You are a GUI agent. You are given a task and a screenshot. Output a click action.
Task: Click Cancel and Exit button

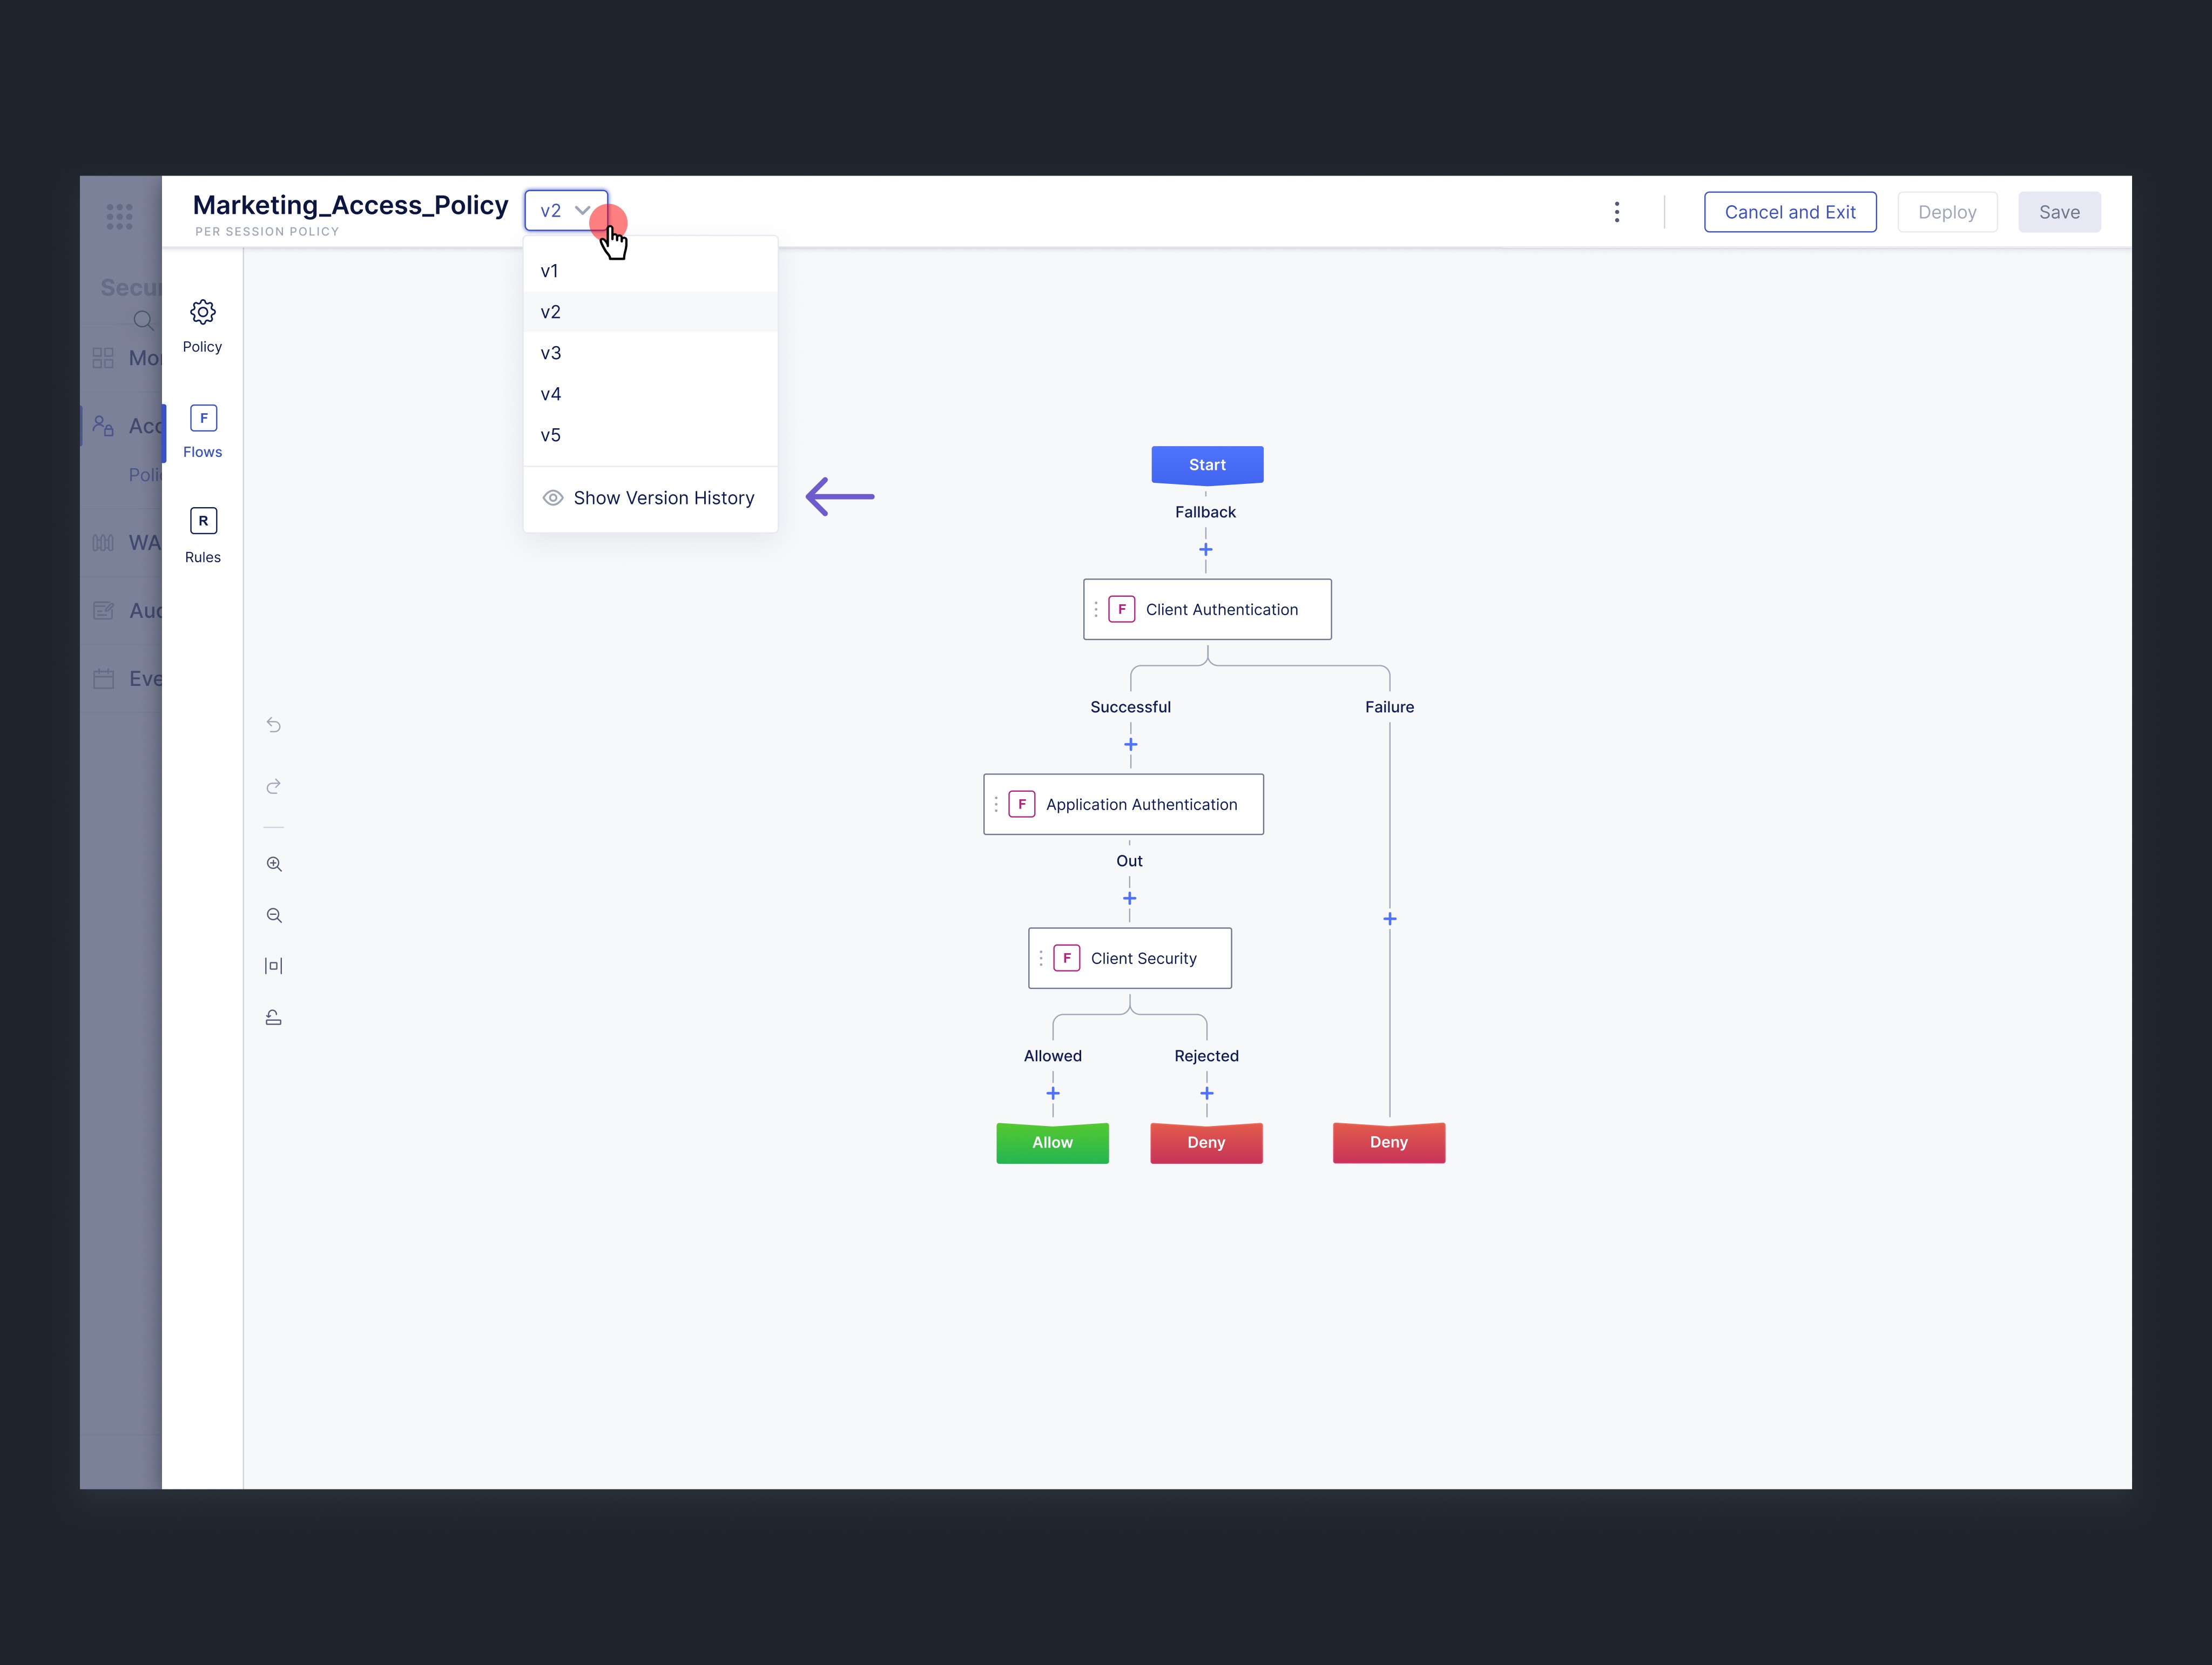pyautogui.click(x=1790, y=212)
